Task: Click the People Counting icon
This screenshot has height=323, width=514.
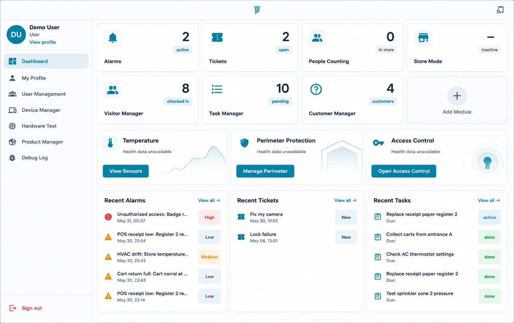Action: click(317, 38)
